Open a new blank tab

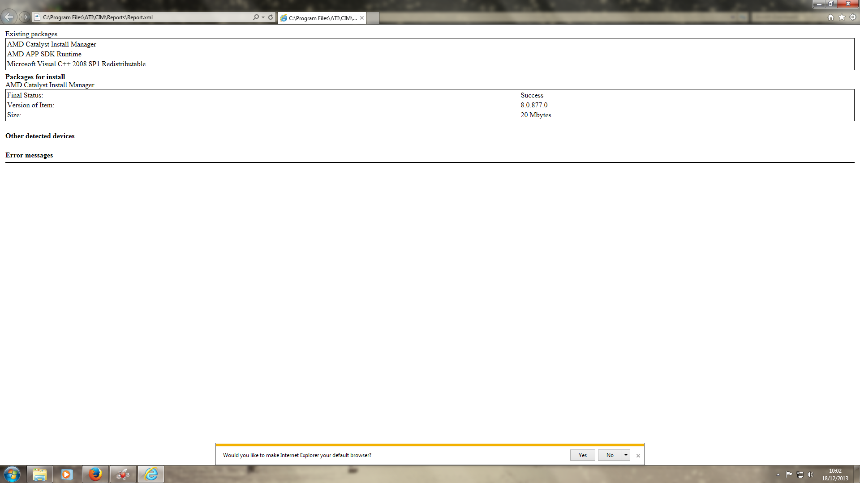click(373, 18)
